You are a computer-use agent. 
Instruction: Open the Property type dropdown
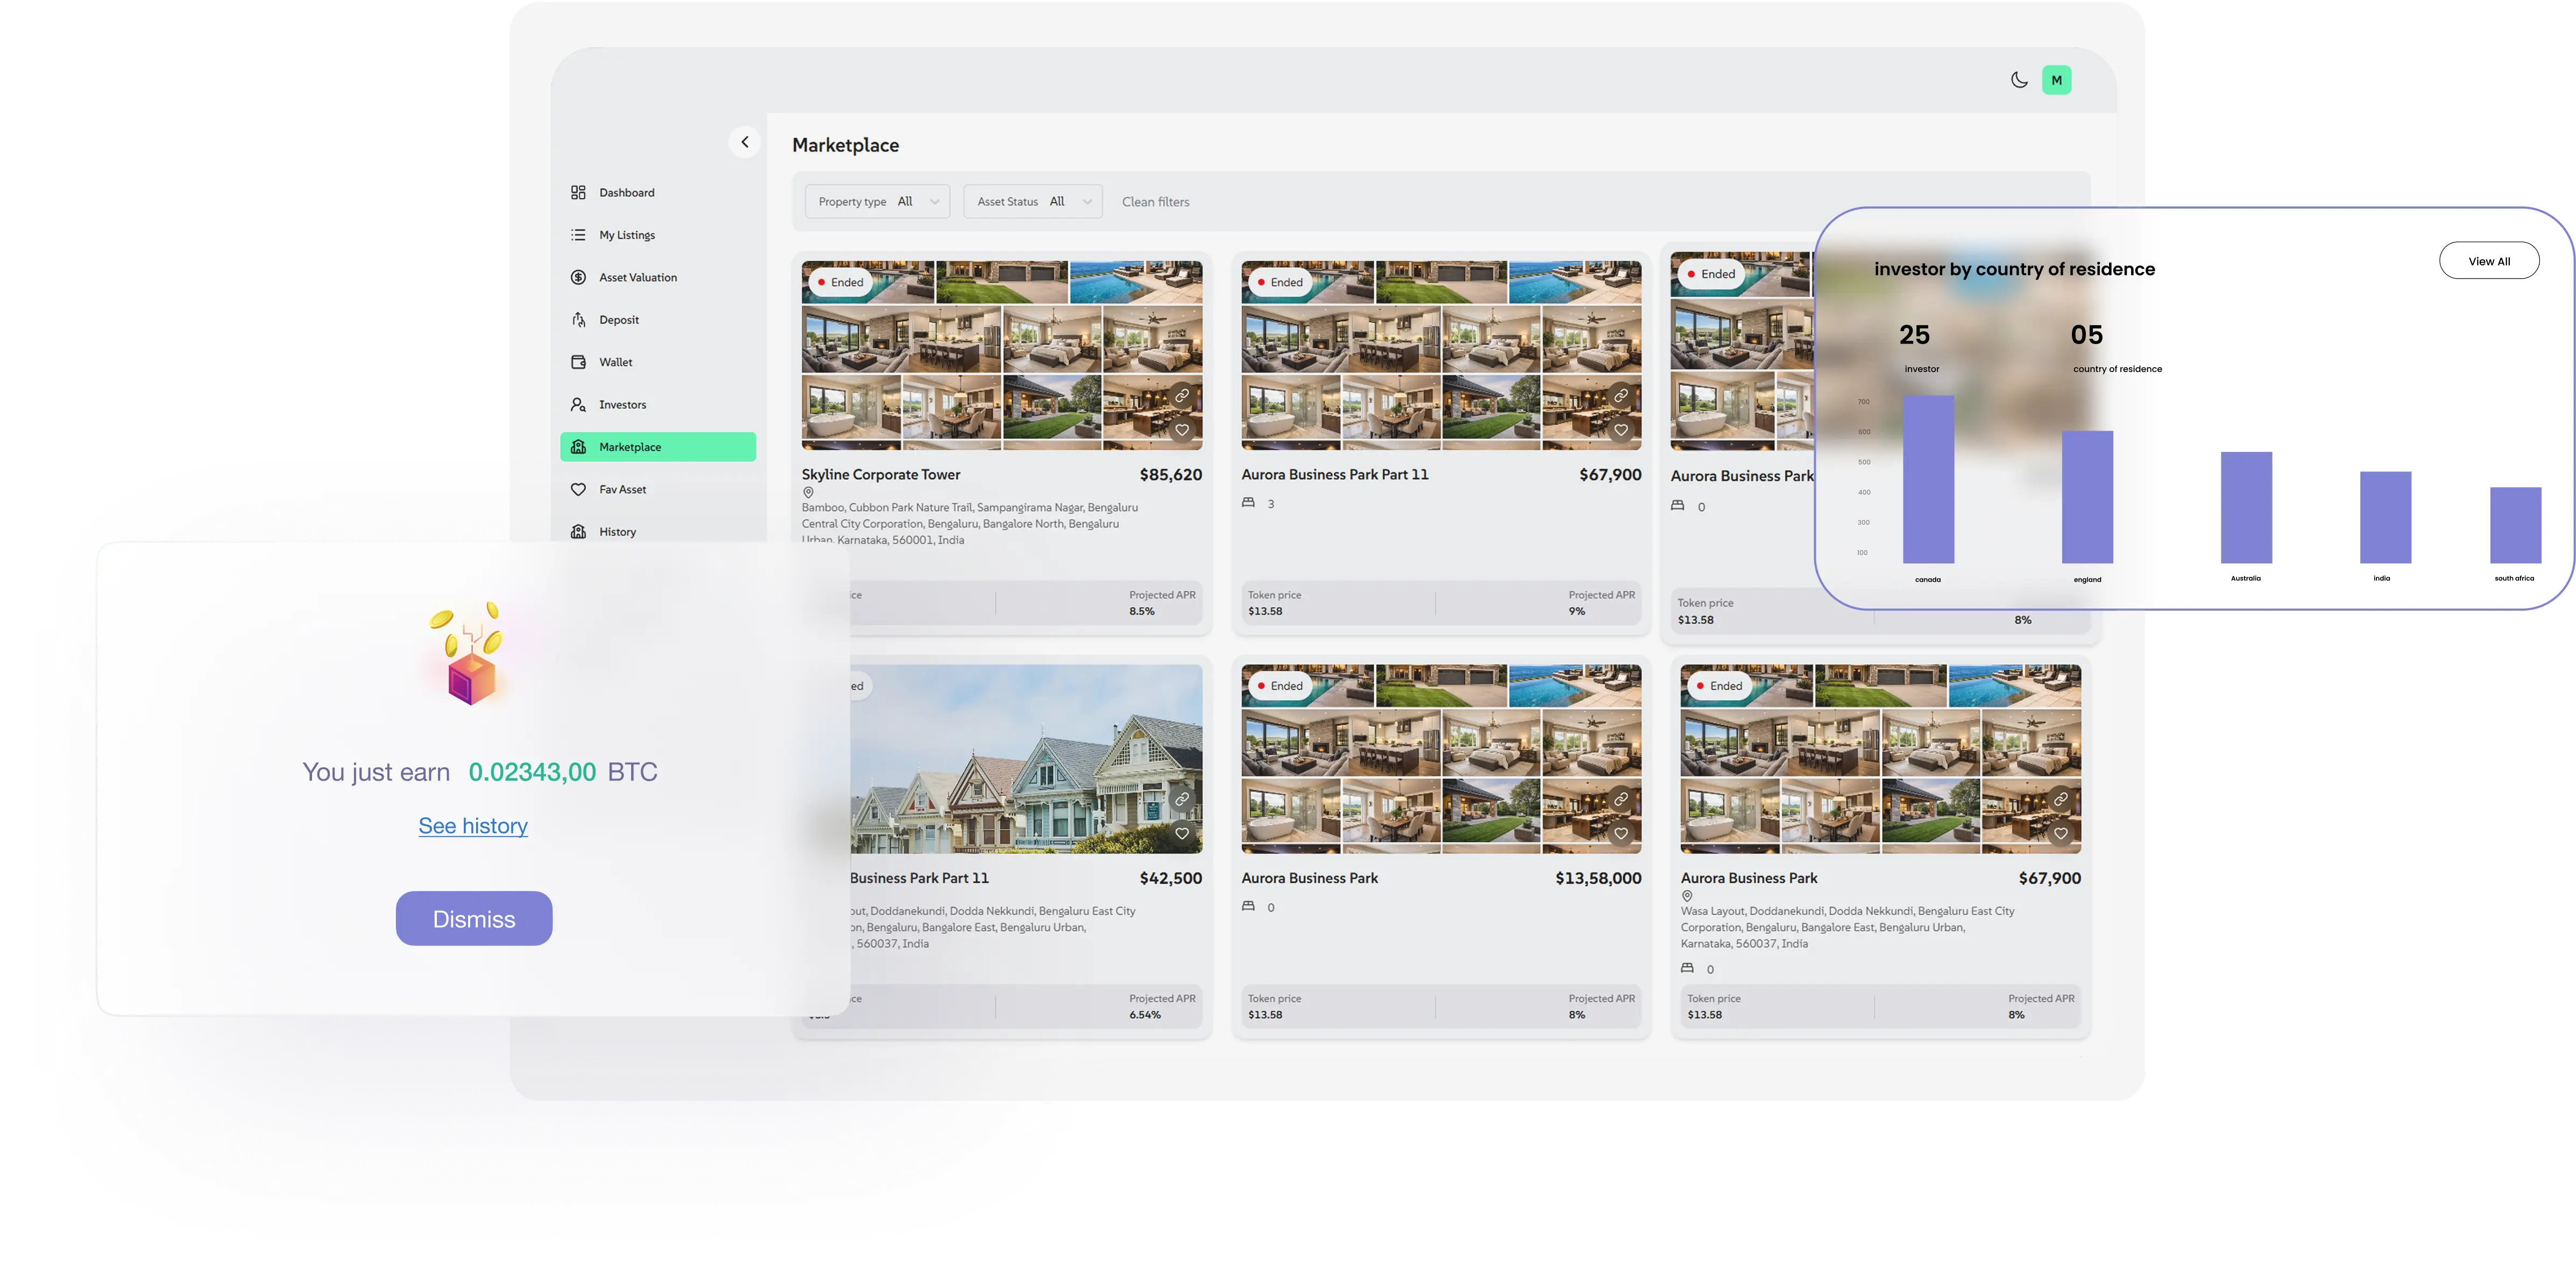[878, 202]
